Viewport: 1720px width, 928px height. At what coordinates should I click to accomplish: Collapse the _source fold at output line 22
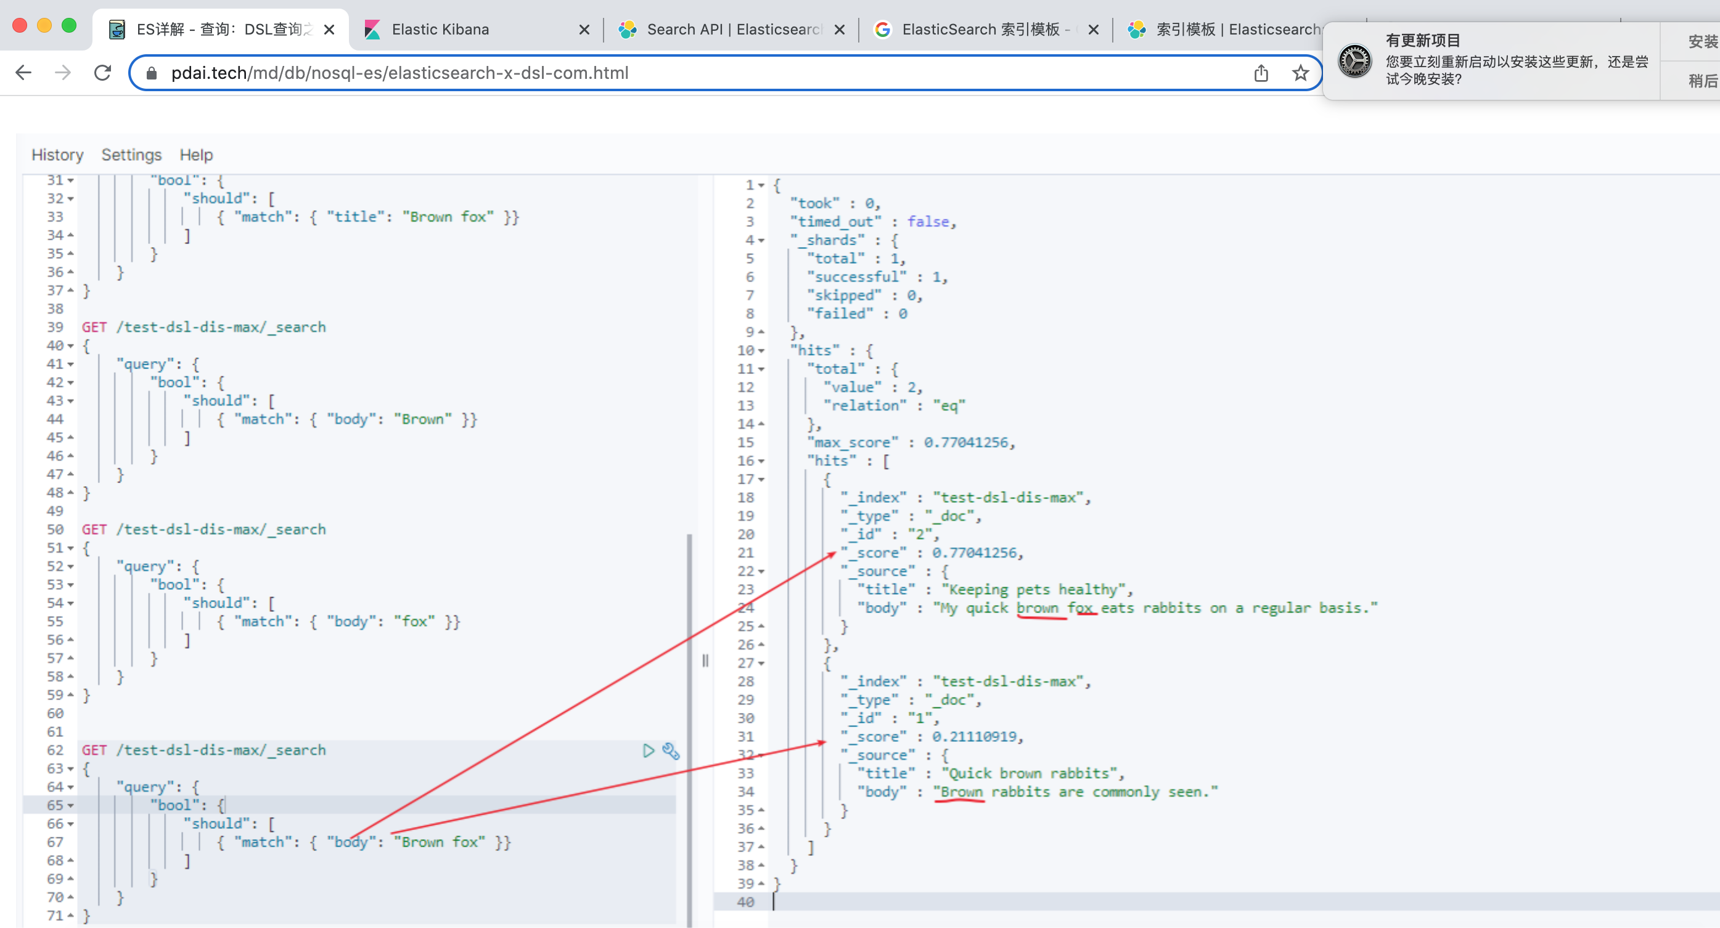(x=761, y=571)
